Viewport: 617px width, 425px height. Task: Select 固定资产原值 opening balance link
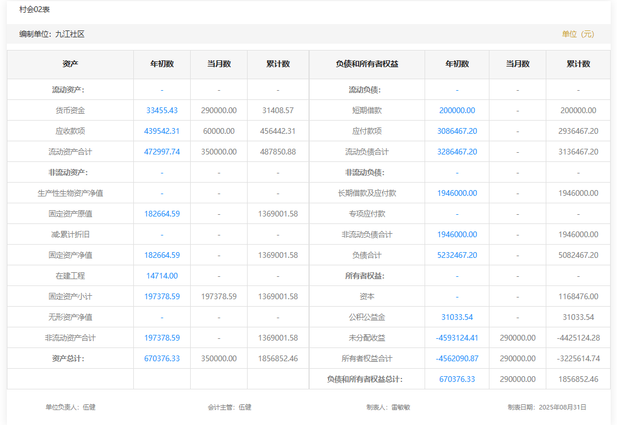pos(162,214)
